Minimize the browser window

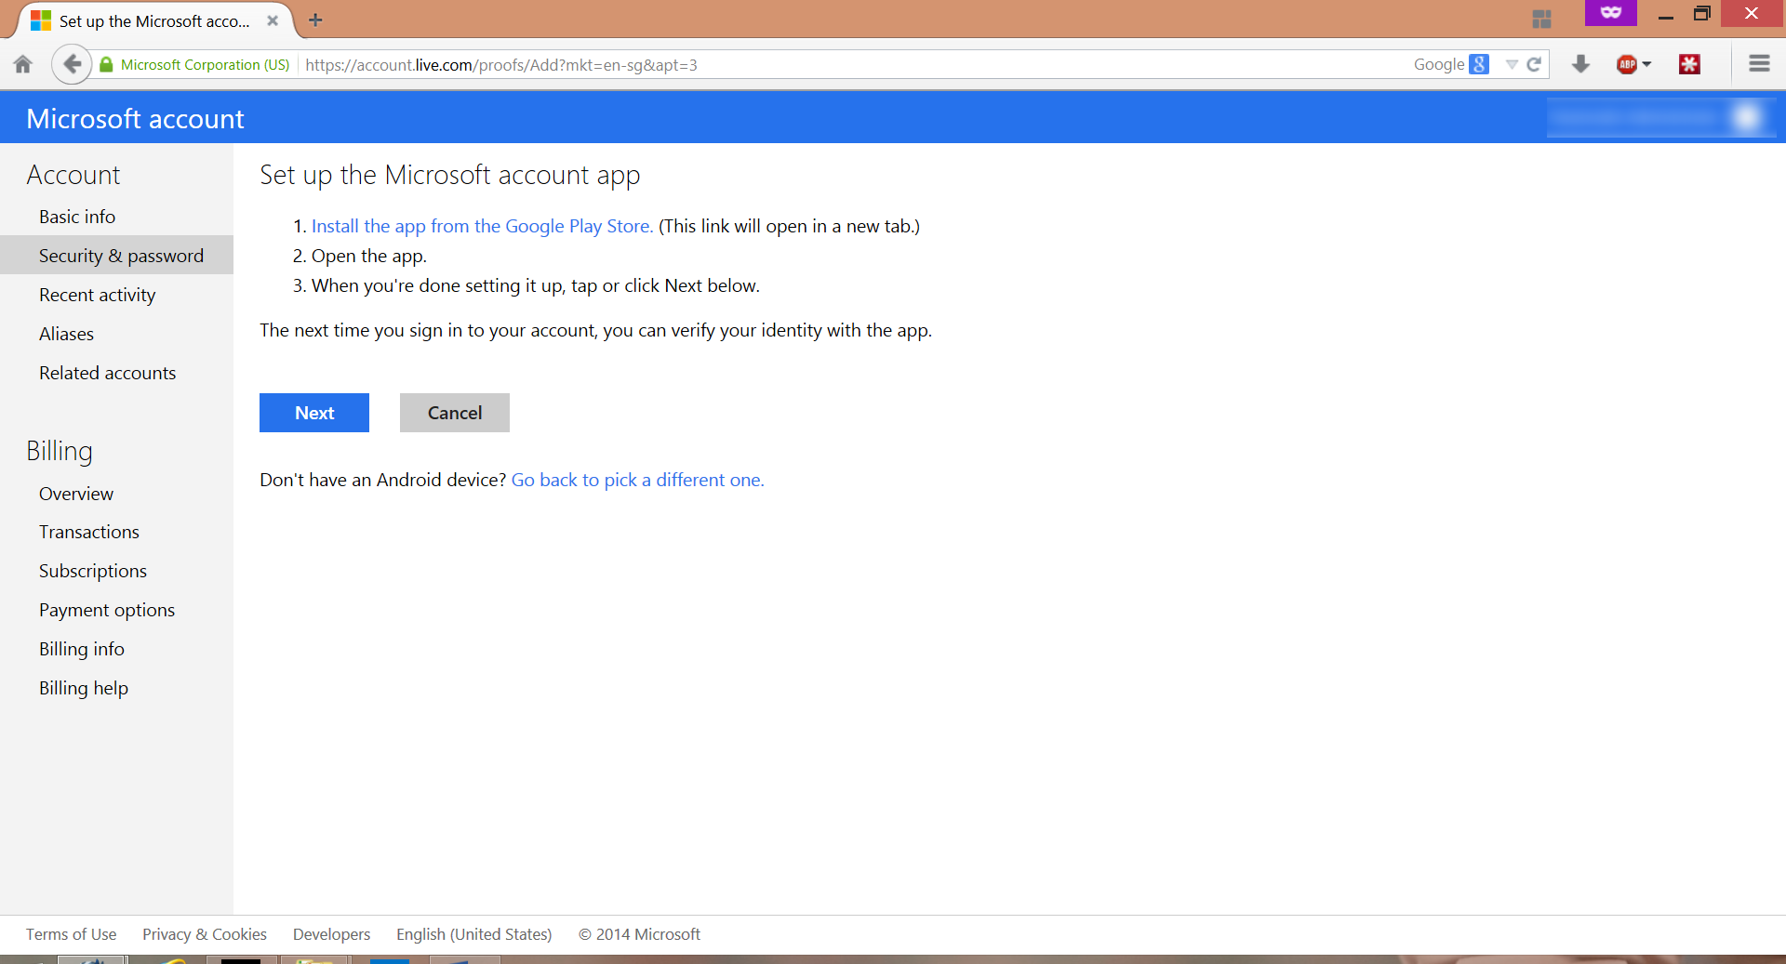(x=1665, y=15)
